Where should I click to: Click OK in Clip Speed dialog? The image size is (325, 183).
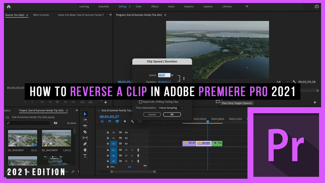tap(172, 114)
